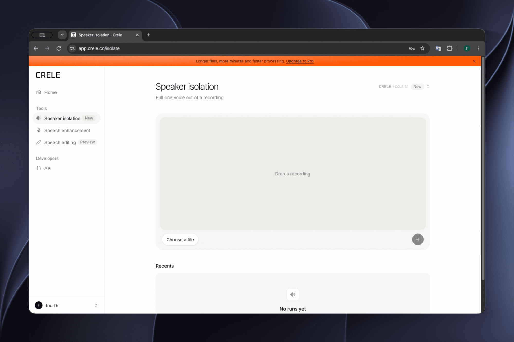The height and width of the screenshot is (342, 514).
Task: Click the Pull one voice out subtitle
Action: (x=189, y=97)
